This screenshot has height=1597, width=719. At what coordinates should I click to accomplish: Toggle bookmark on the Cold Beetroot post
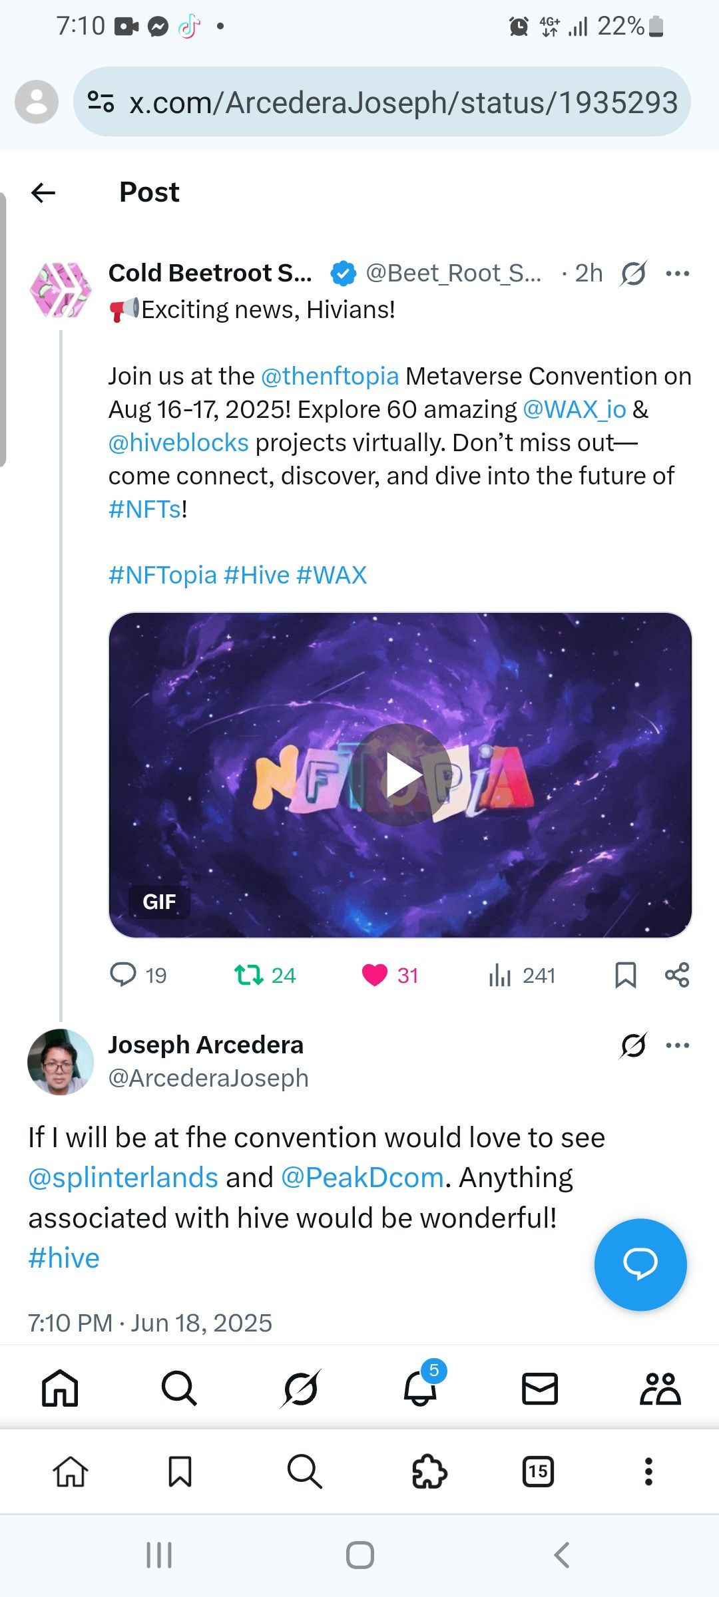[x=625, y=976]
